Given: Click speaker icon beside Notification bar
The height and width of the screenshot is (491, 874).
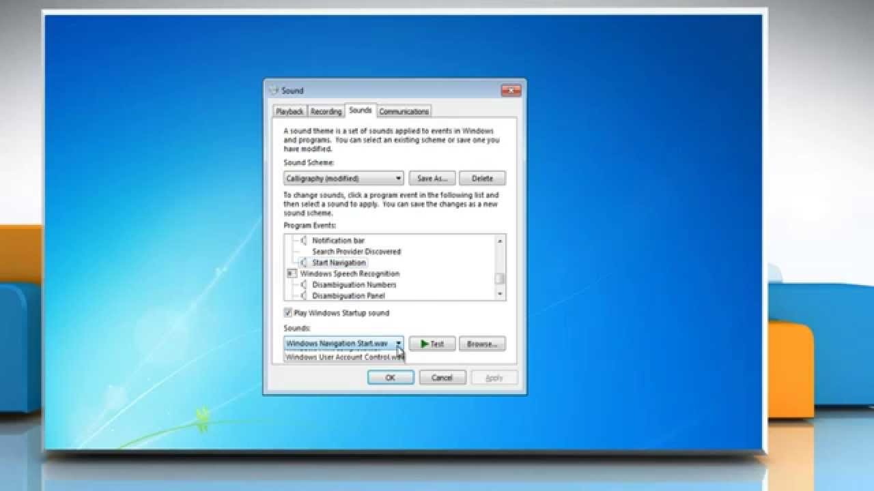Looking at the screenshot, I should 304,241.
